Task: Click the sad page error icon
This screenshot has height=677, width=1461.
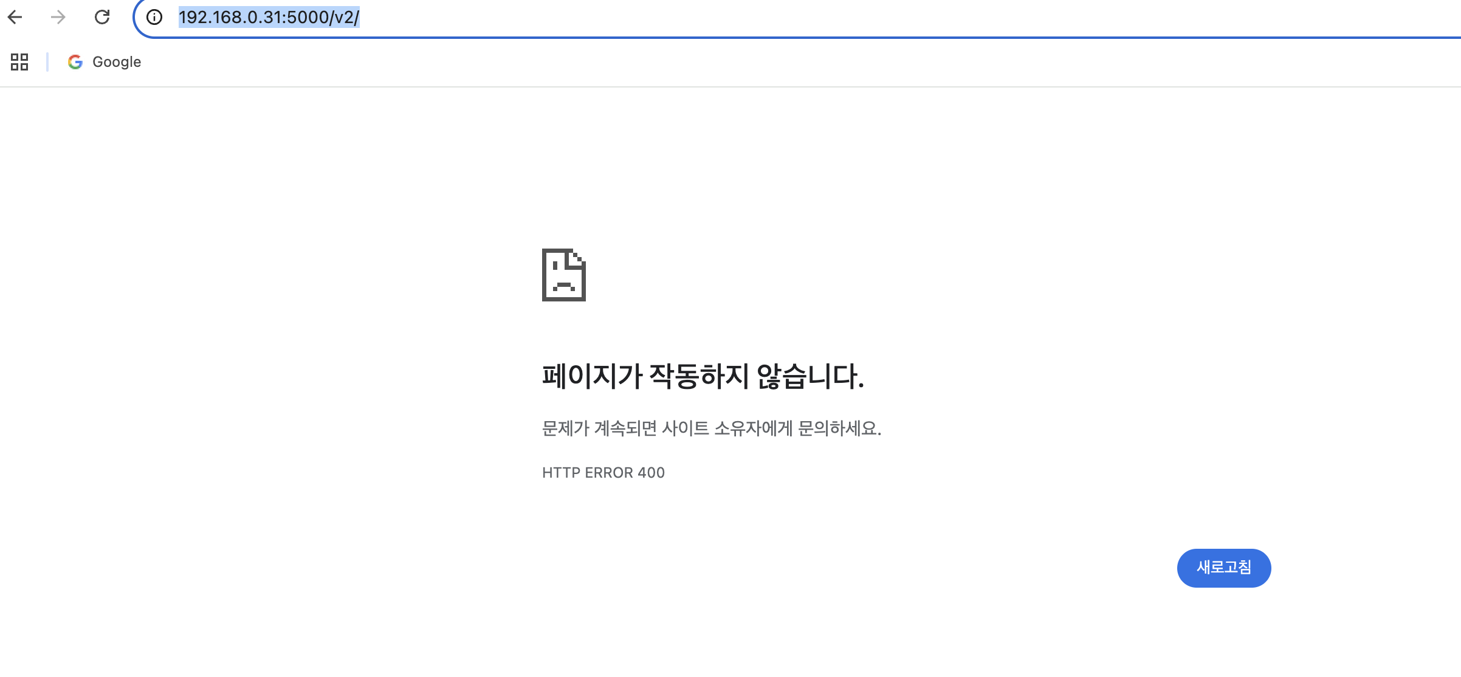Action: [563, 275]
